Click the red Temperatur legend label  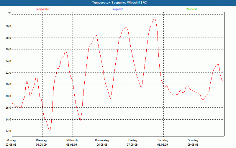click(x=42, y=9)
